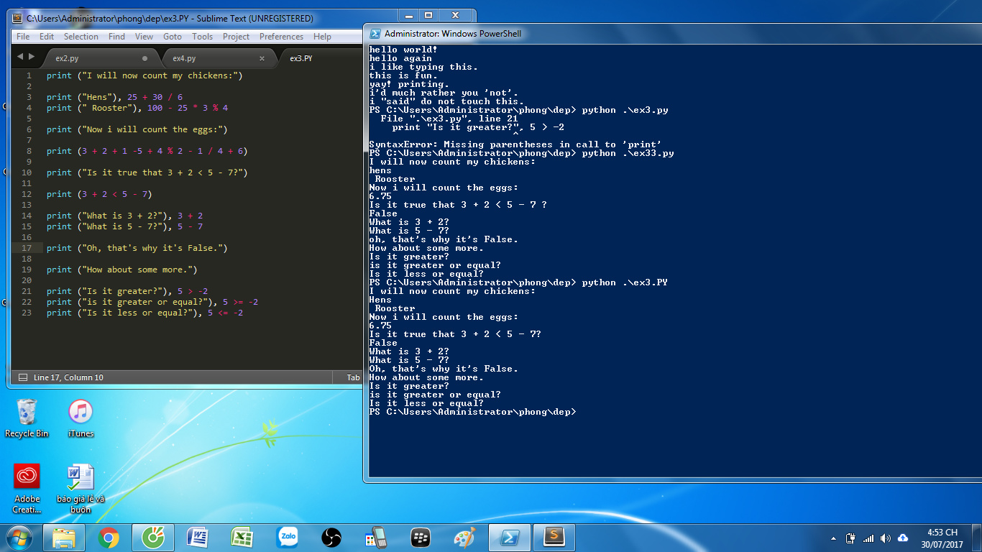Click the Windows Start button
This screenshot has width=982, height=552.
pyautogui.click(x=19, y=537)
